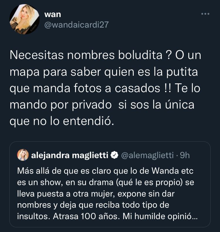Click the line "que manda fotos a casados"
The image size is (220, 232).
tap(85, 88)
